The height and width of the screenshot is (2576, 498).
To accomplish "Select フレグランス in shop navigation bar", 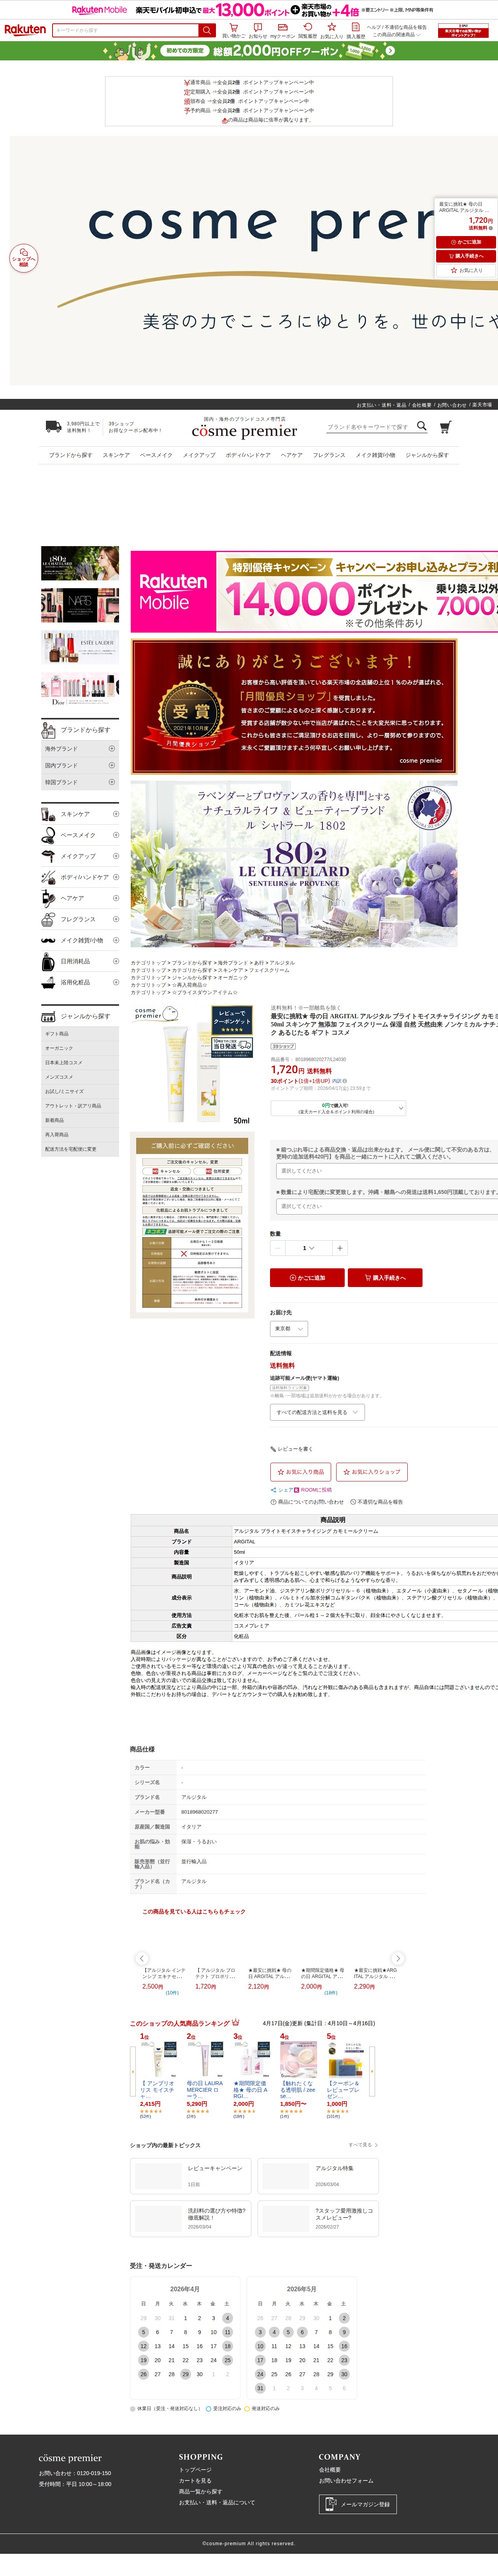I will pos(329,455).
